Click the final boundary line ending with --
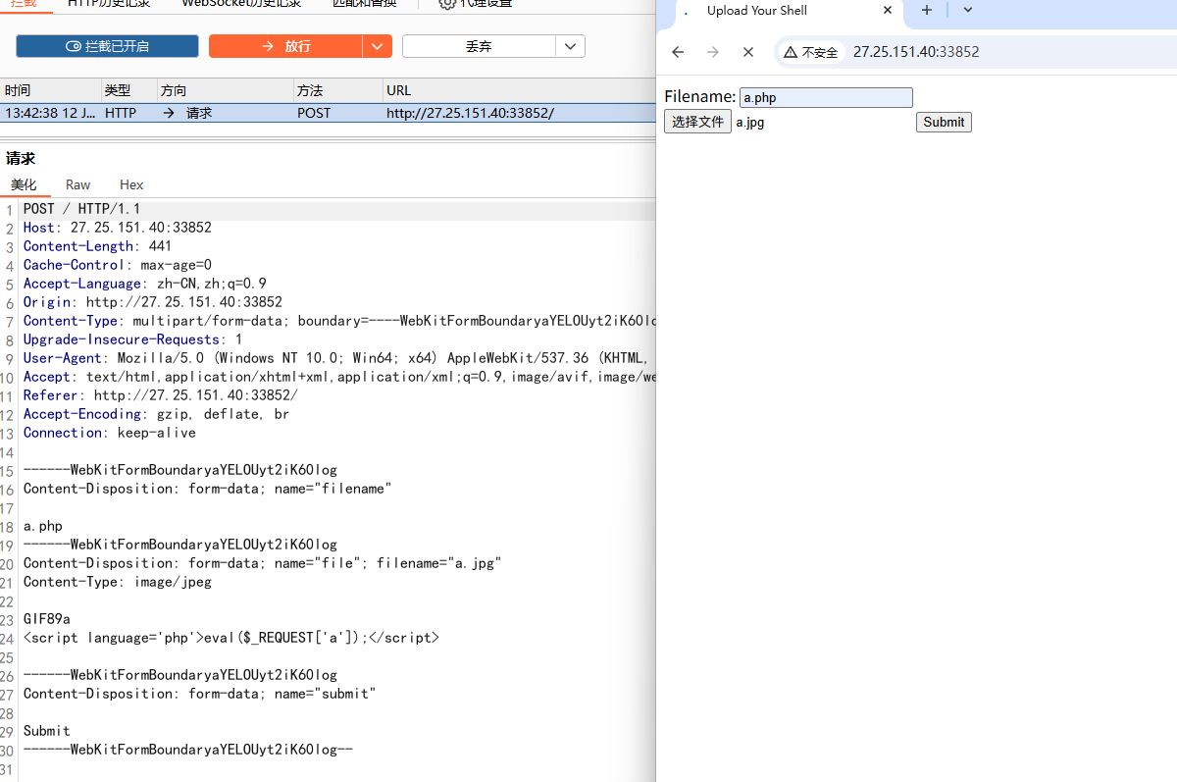Screen dimensions: 1177x782 tap(188, 750)
